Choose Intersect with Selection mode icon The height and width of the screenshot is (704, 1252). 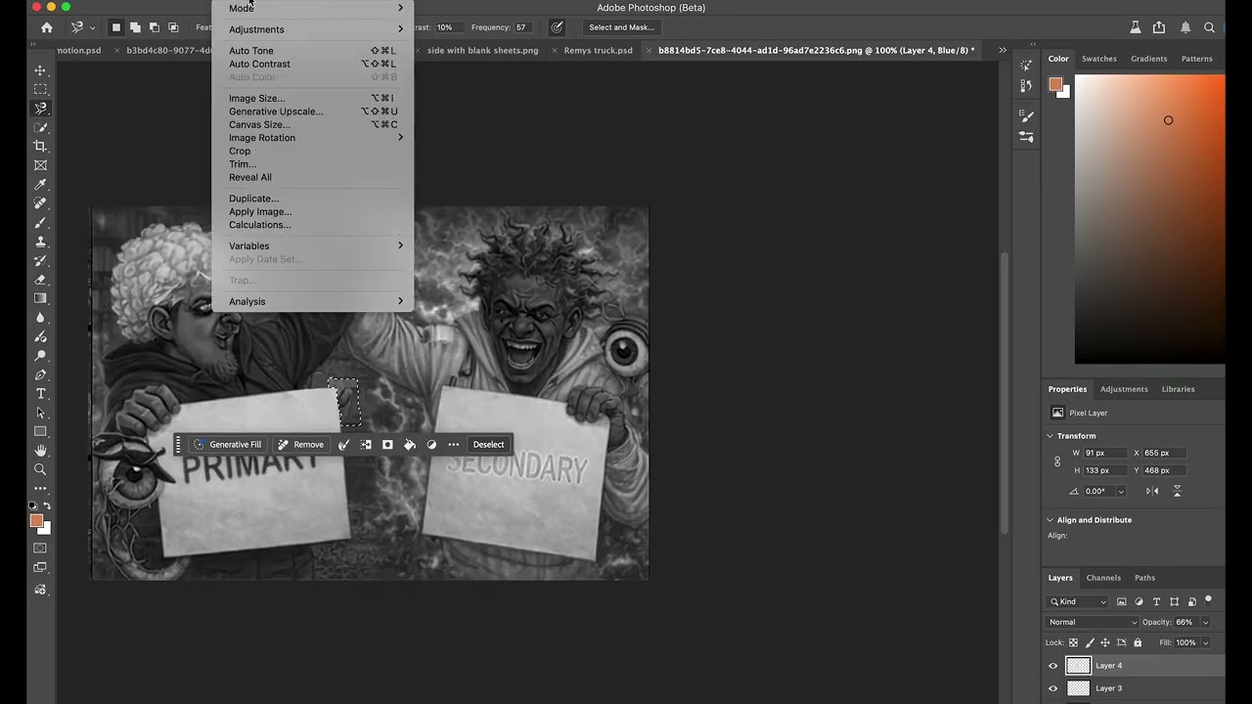(173, 27)
